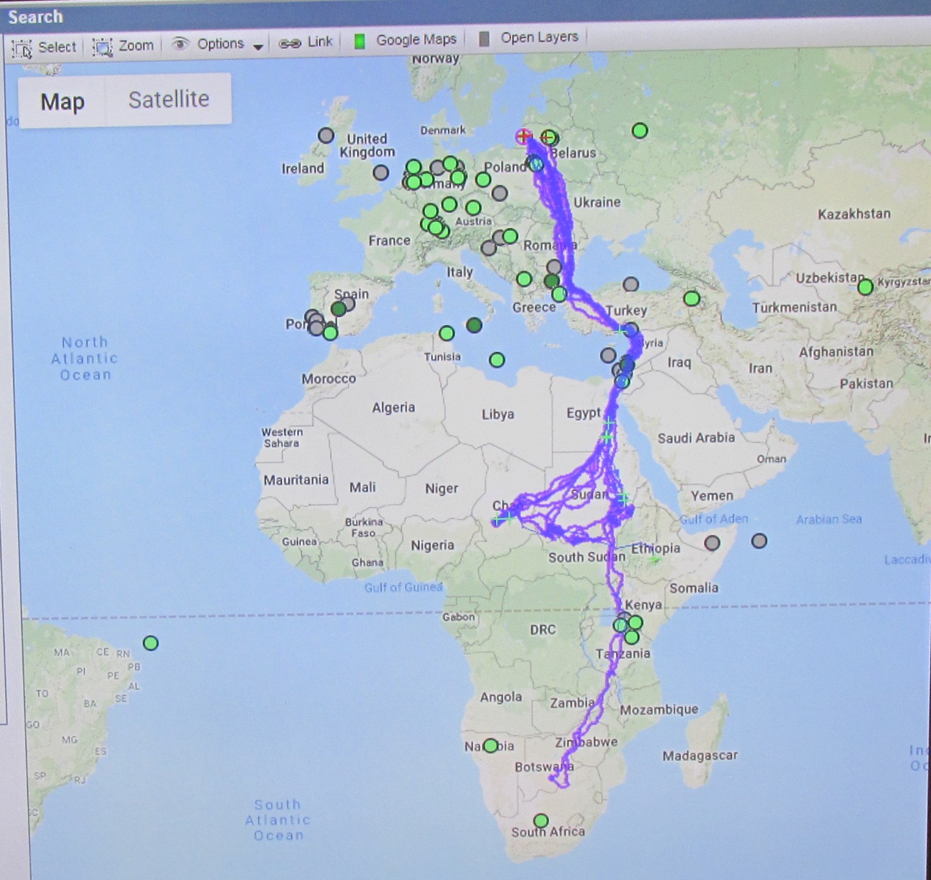The width and height of the screenshot is (931, 880).
Task: Click the Angola map label
Action: (501, 697)
